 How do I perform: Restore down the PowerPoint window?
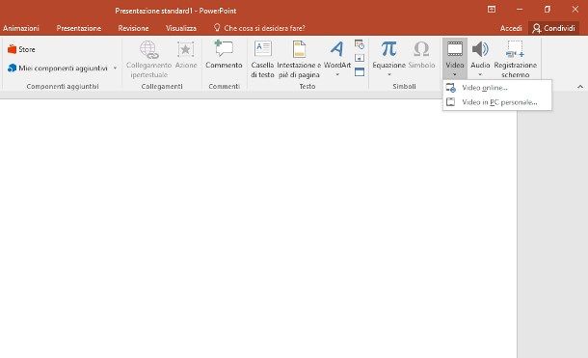coord(548,10)
